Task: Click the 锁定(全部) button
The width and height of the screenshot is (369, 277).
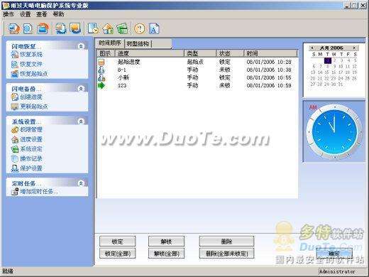Action: click(x=118, y=254)
